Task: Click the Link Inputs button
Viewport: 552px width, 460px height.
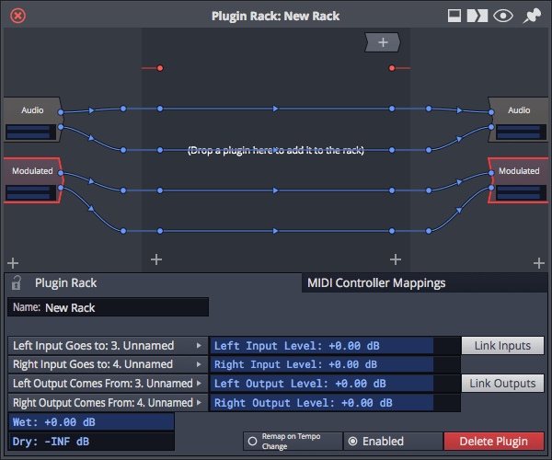Action: [502, 346]
